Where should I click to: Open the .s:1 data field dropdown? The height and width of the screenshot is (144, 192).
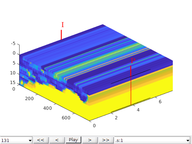(152, 140)
